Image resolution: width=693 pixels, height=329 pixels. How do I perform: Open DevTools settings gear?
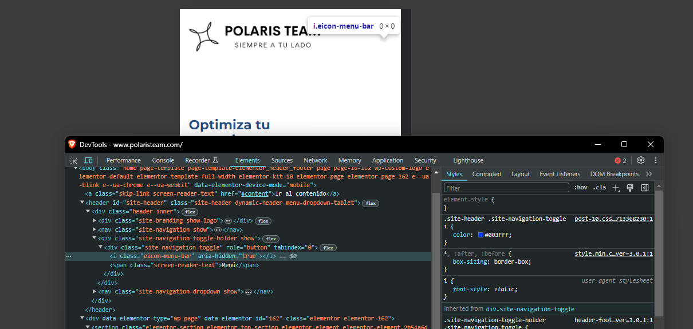point(641,160)
